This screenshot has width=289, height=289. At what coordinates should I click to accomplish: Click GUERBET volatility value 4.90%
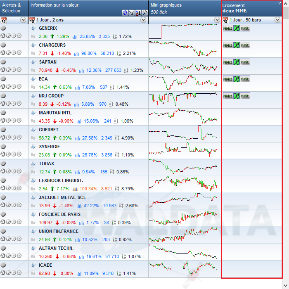click(x=128, y=138)
